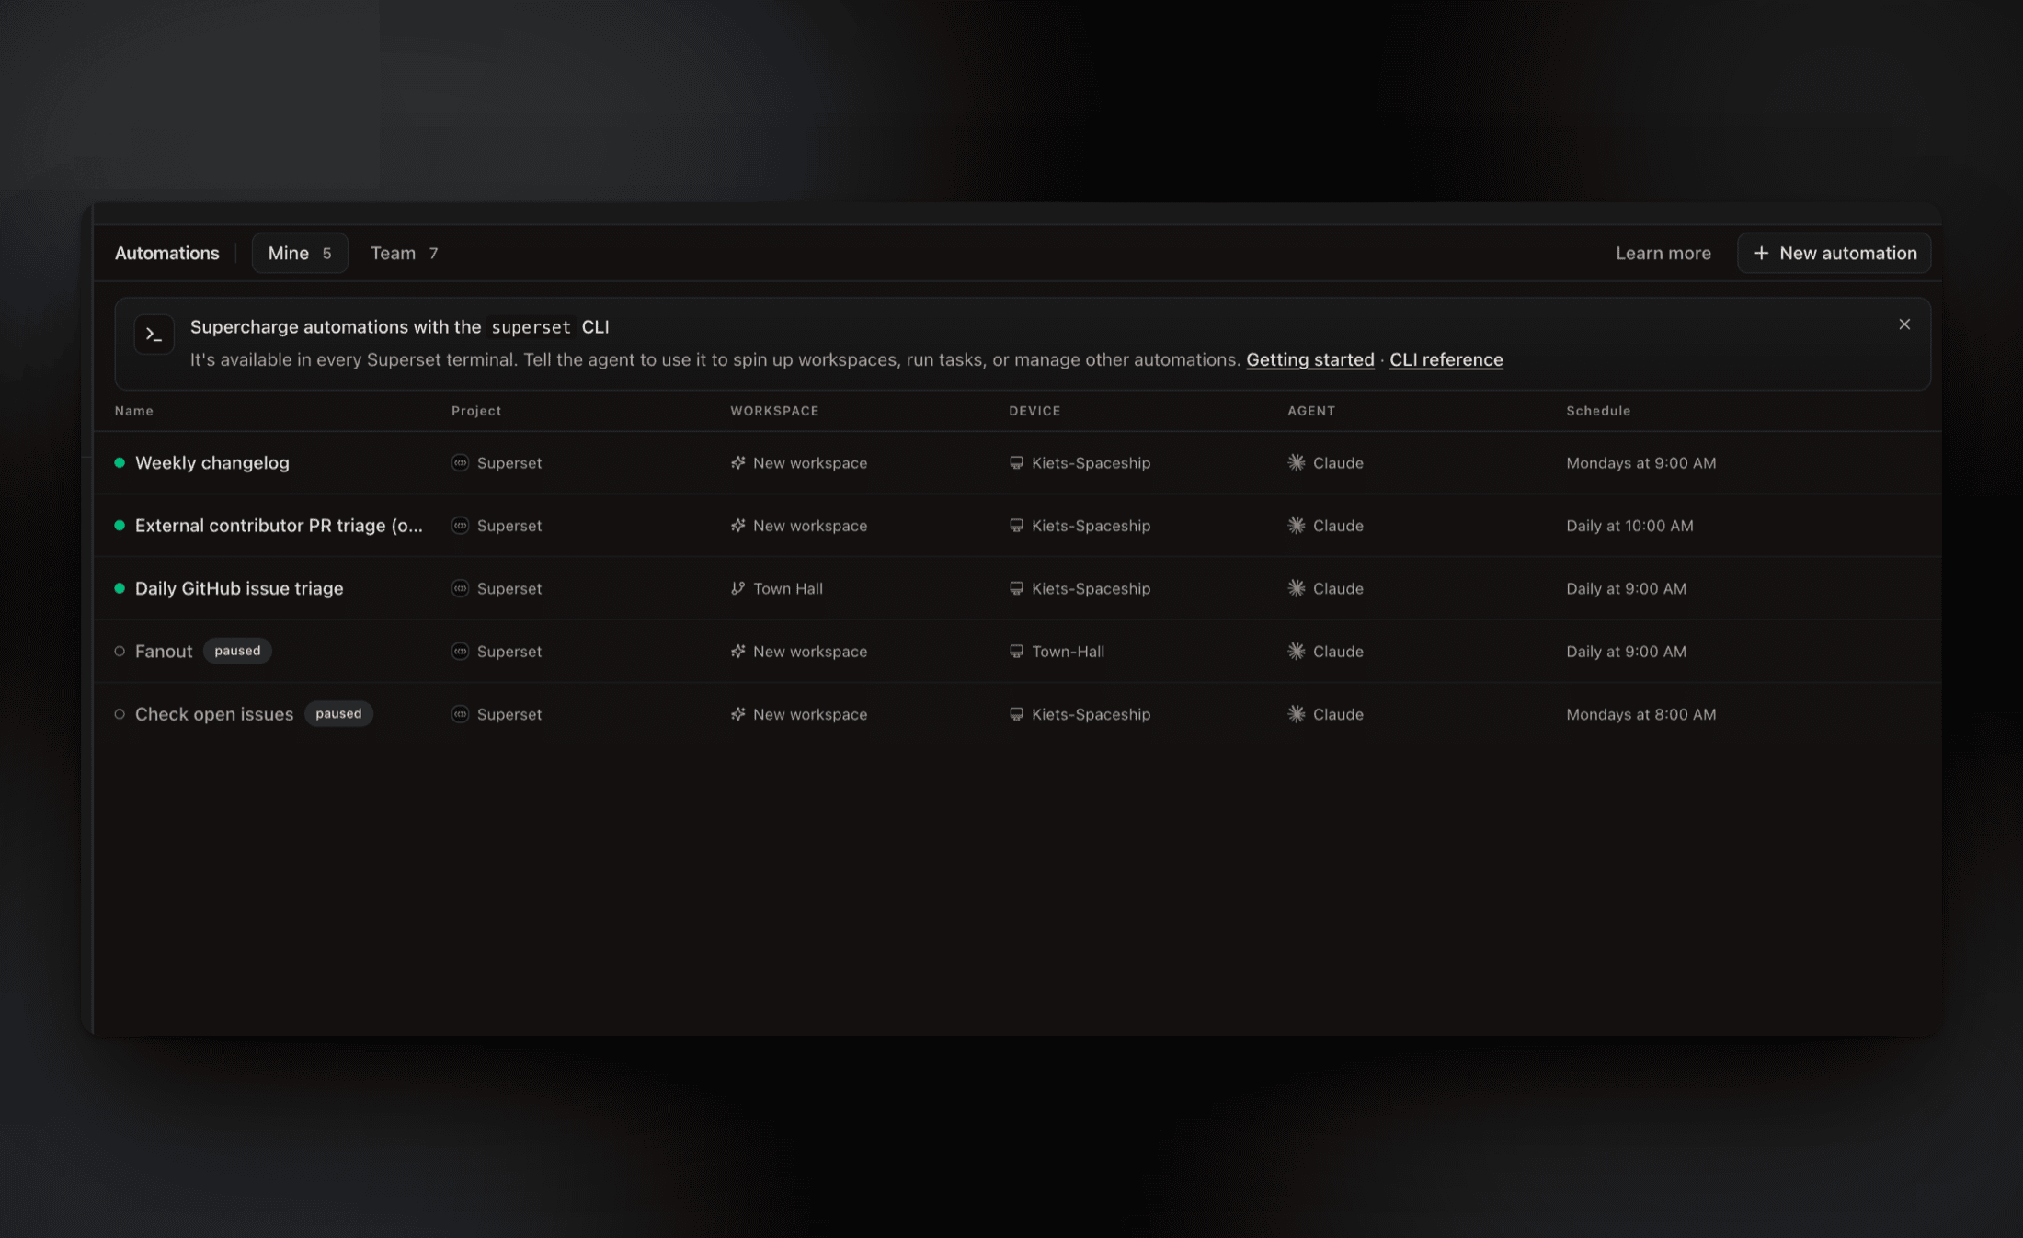The height and width of the screenshot is (1238, 2023).
Task: Click the monitor icon in Daily GitHub issue triage row
Action: click(1016, 588)
